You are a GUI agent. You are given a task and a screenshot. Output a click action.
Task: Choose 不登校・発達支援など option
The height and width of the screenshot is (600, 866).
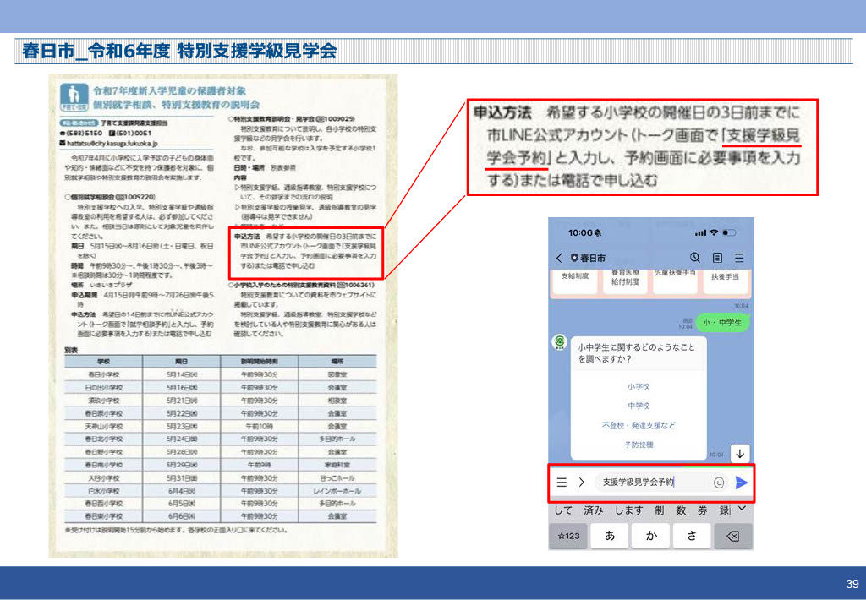point(639,426)
